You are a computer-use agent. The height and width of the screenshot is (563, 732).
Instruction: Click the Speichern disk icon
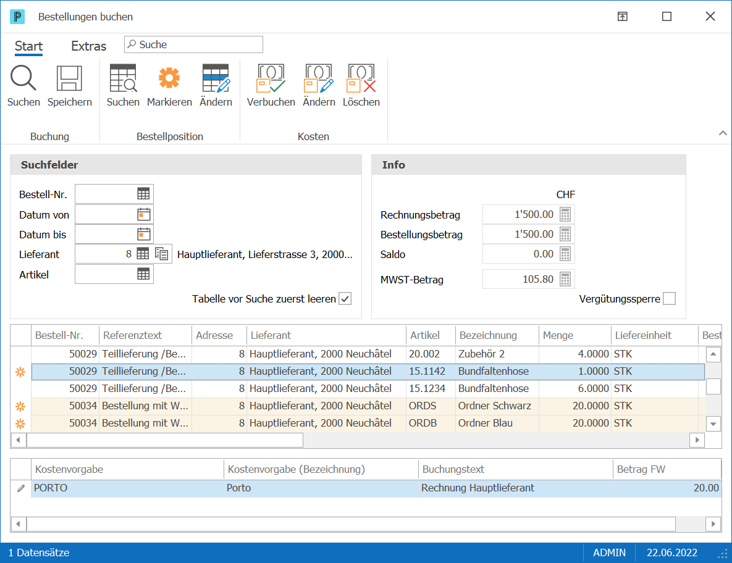(x=69, y=78)
